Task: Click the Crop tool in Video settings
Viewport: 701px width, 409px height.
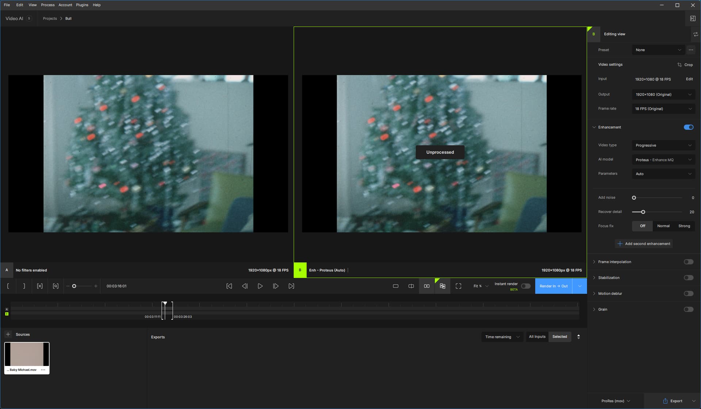Action: (x=685, y=65)
